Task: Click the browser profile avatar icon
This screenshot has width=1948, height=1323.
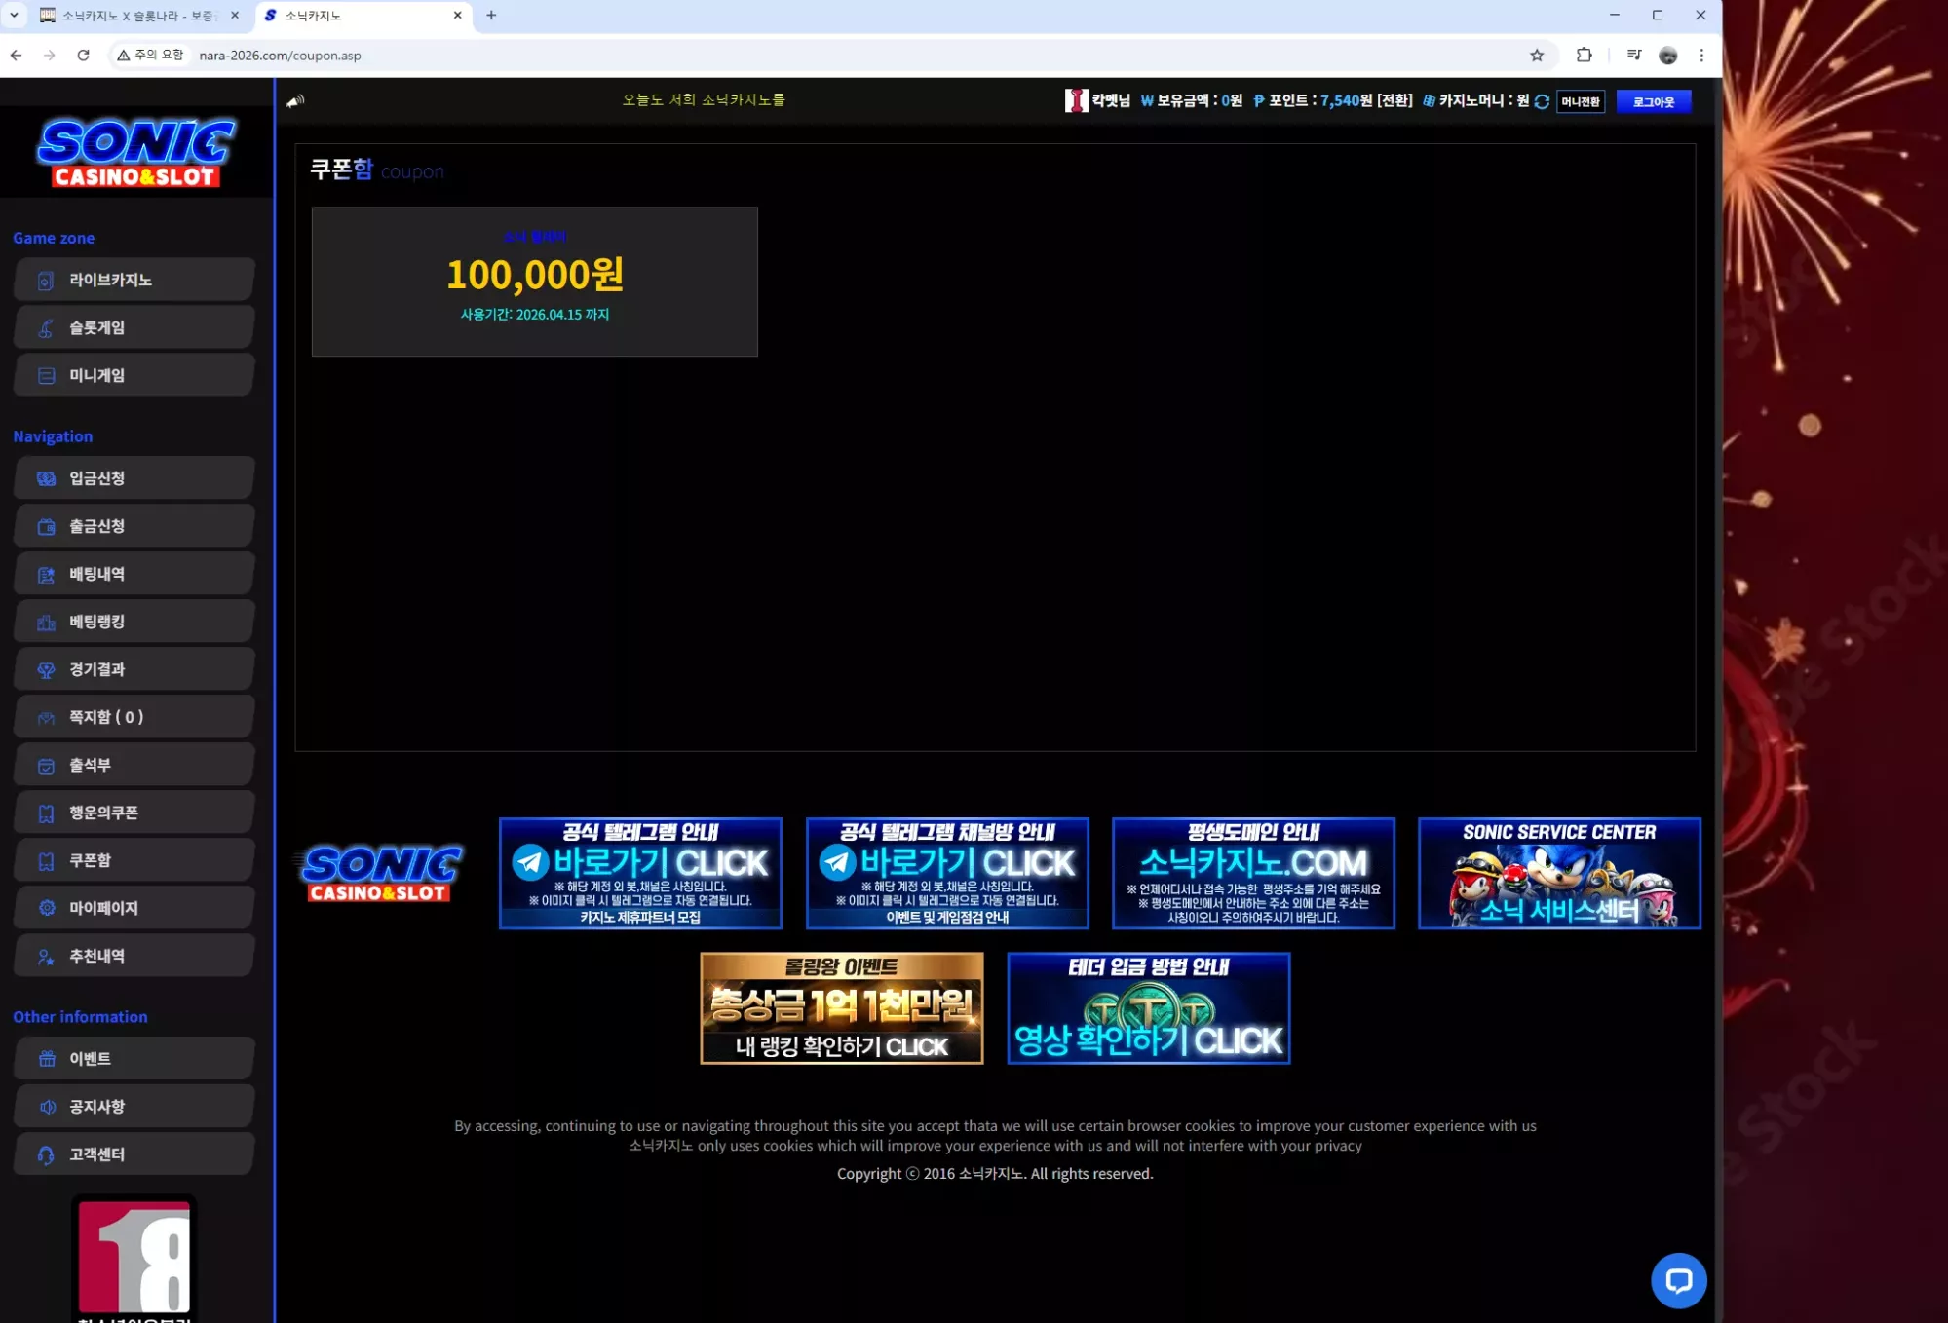Action: click(x=1667, y=56)
